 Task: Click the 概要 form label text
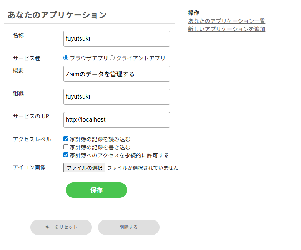click(x=18, y=70)
